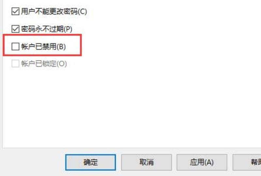Viewport: 261px width, 176px height.
Task: Click the 密码永不过期(P) label text
Action: [47, 29]
